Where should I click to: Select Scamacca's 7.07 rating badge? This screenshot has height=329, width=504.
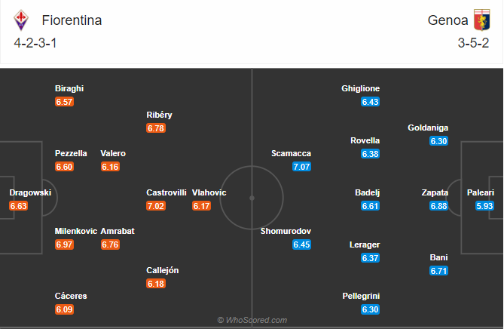301,167
